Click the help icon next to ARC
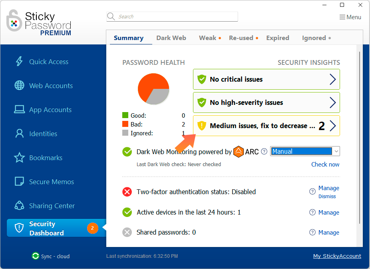 (264, 151)
